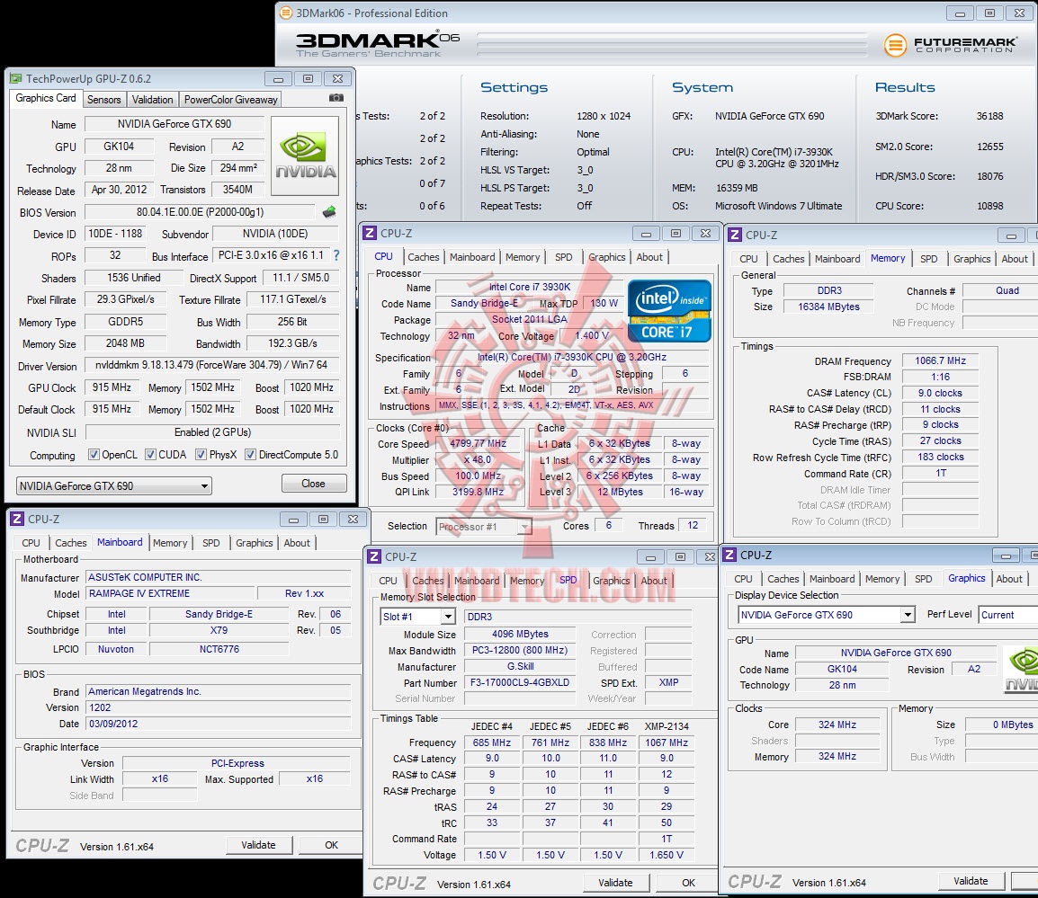Screen dimensions: 1038x898
Task: Select Caches tab in processor CPU-Z window
Action: (x=423, y=257)
